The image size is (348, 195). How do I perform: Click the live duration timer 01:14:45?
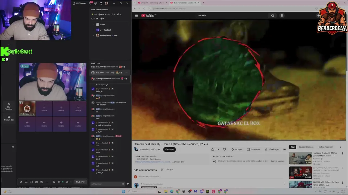(80, 182)
